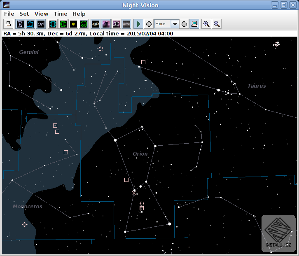This screenshot has width=299, height=256.
Task: Click the horizon icon in toolbar
Action: tap(84, 24)
